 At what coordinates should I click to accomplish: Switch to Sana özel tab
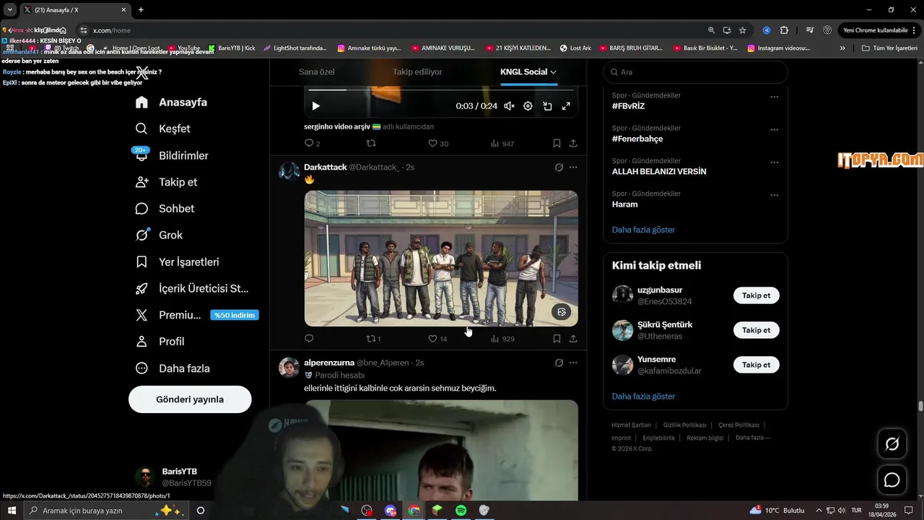coord(317,72)
